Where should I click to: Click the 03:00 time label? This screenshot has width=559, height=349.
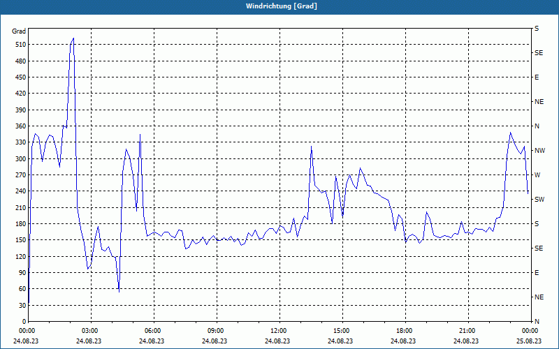point(90,331)
